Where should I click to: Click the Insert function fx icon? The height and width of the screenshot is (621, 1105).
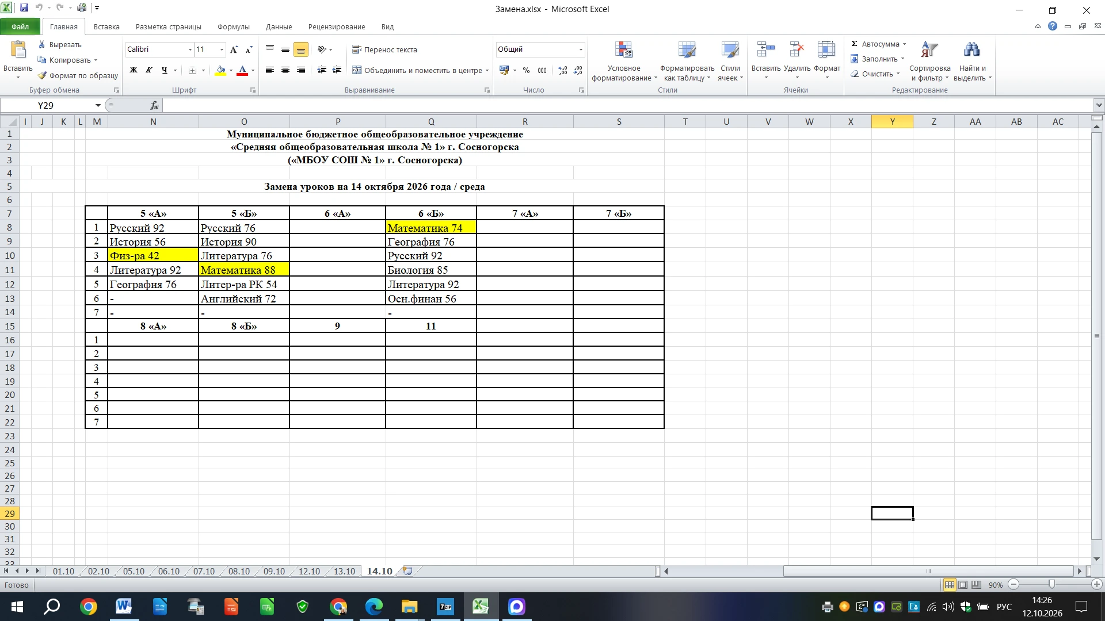[154, 105]
